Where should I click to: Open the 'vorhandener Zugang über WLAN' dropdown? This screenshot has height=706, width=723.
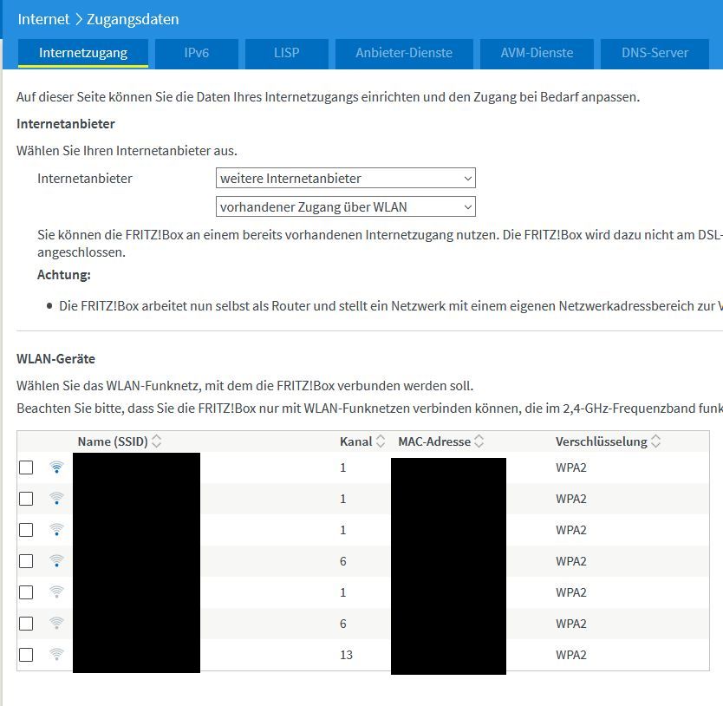[345, 206]
